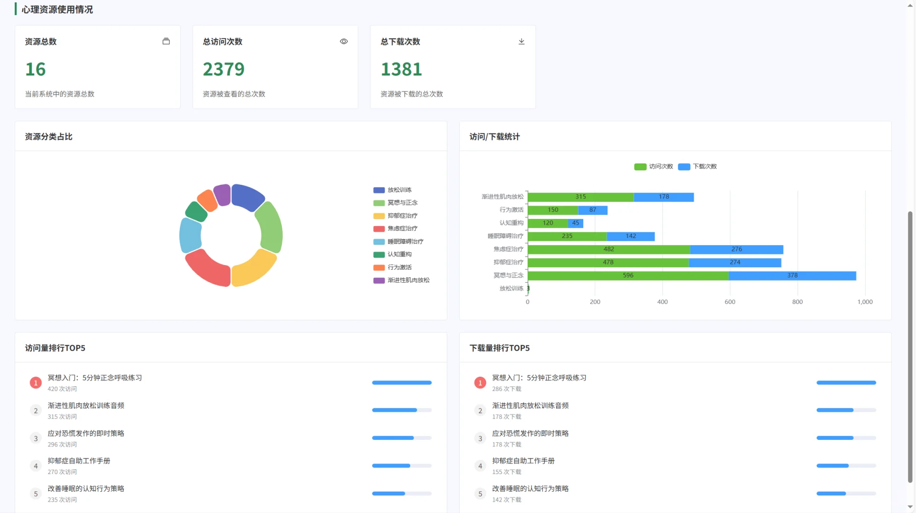This screenshot has width=916, height=513.
Task: Click the calendar icon on 资源总数 card
Action: pyautogui.click(x=166, y=41)
